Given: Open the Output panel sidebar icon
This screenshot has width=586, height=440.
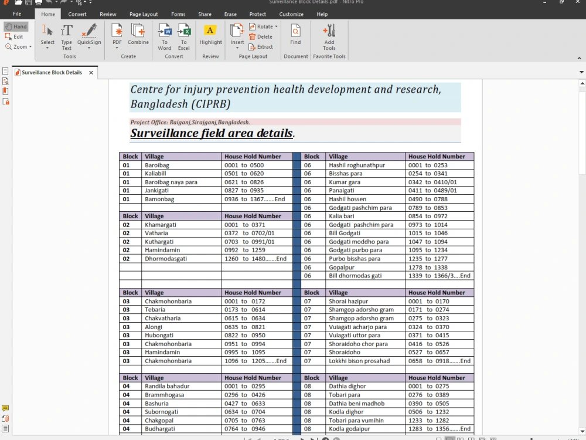Looking at the screenshot, I should tap(5, 429).
